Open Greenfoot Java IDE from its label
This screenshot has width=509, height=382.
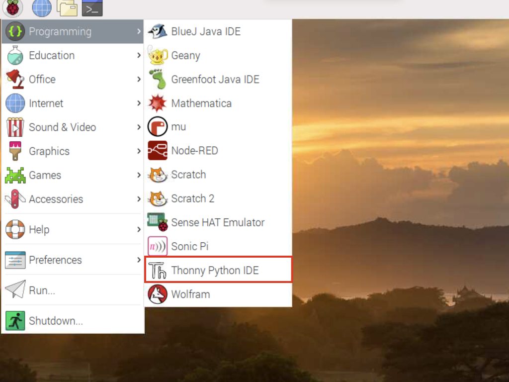[x=215, y=79]
